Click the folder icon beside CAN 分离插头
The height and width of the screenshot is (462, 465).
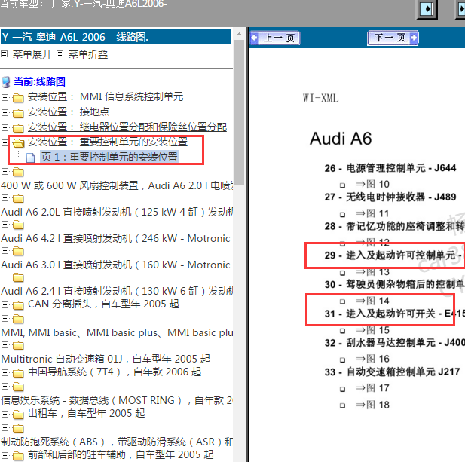[x=18, y=304]
